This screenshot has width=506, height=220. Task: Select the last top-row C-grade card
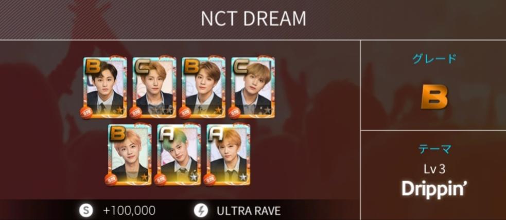click(x=253, y=88)
